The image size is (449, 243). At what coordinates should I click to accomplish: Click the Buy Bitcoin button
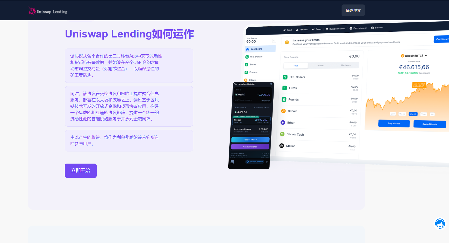394,123
